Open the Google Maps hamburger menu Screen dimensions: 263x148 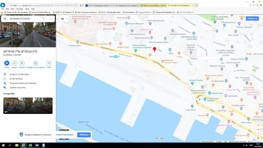[x=5, y=19]
